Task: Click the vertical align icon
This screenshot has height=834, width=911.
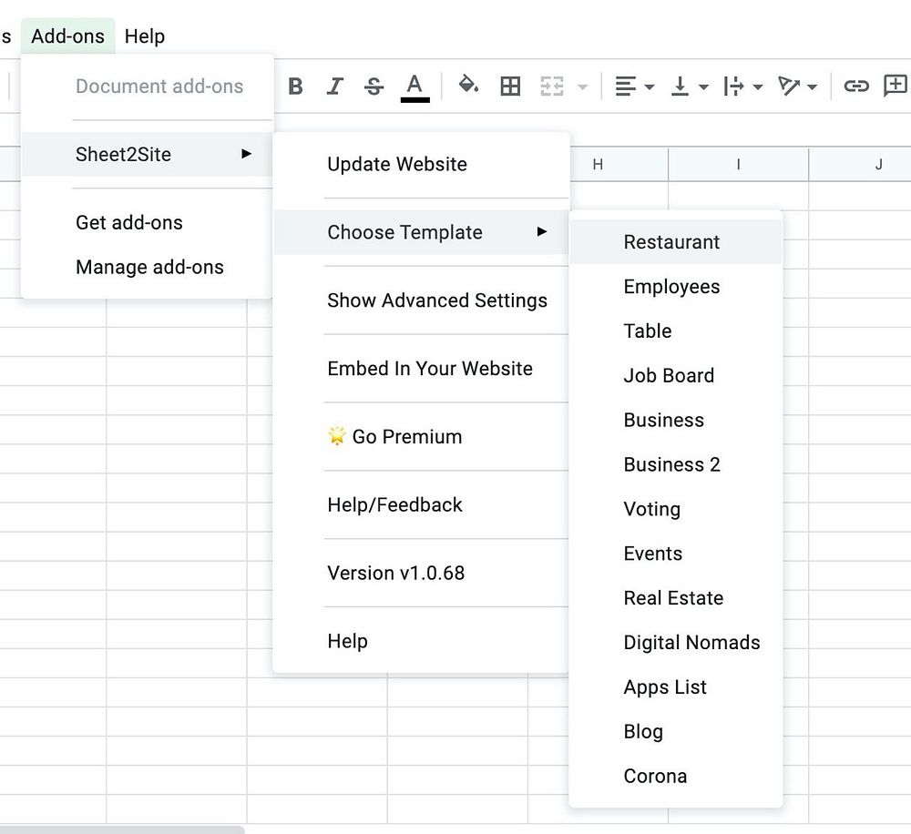Action: (x=680, y=86)
